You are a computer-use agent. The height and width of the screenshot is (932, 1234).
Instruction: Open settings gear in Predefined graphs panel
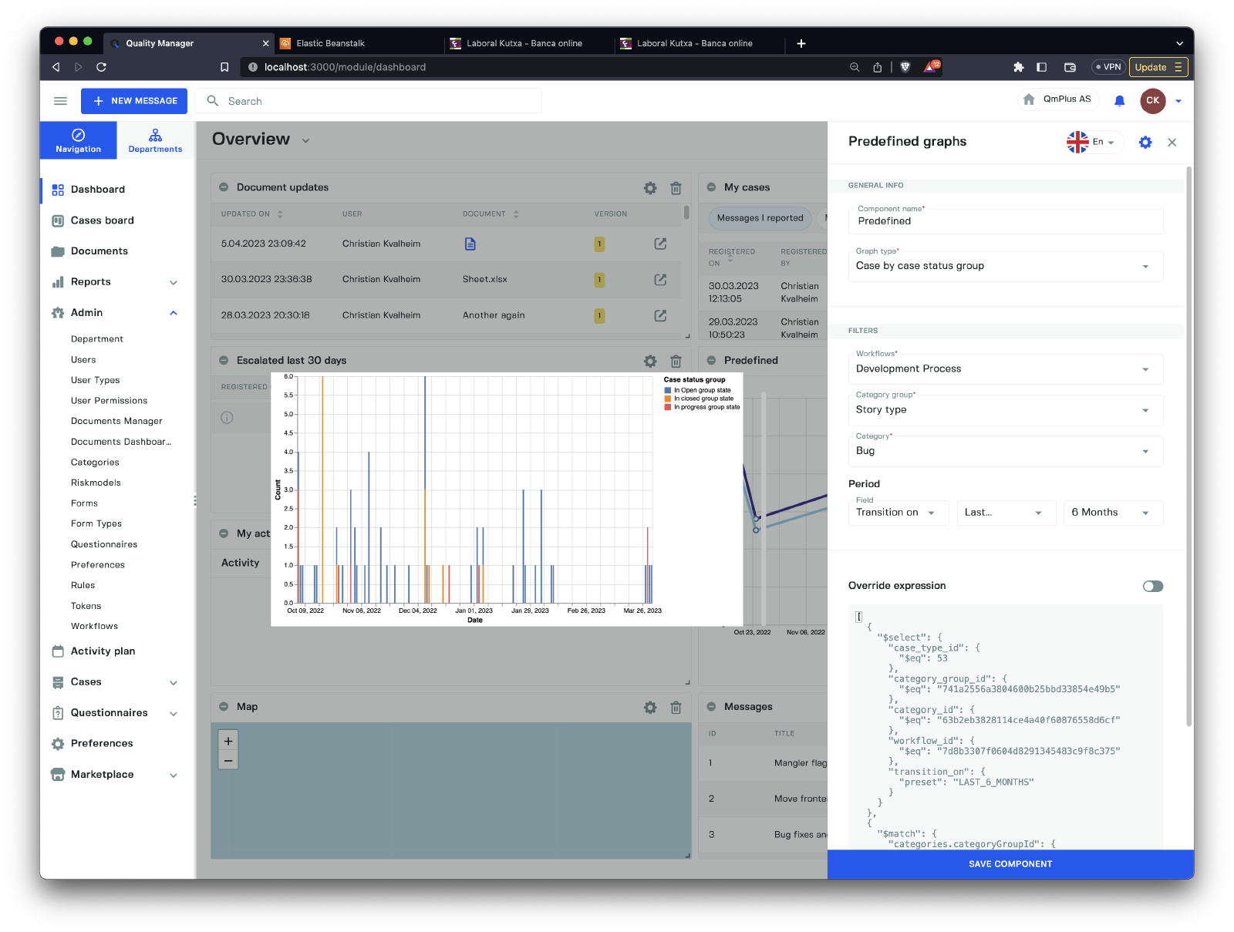coord(1145,143)
